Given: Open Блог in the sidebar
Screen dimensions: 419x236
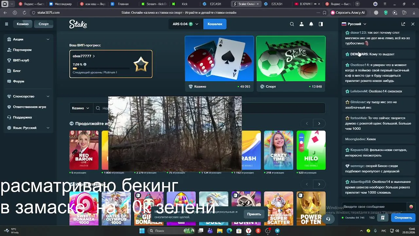Looking at the screenshot, I should click(x=17, y=71).
